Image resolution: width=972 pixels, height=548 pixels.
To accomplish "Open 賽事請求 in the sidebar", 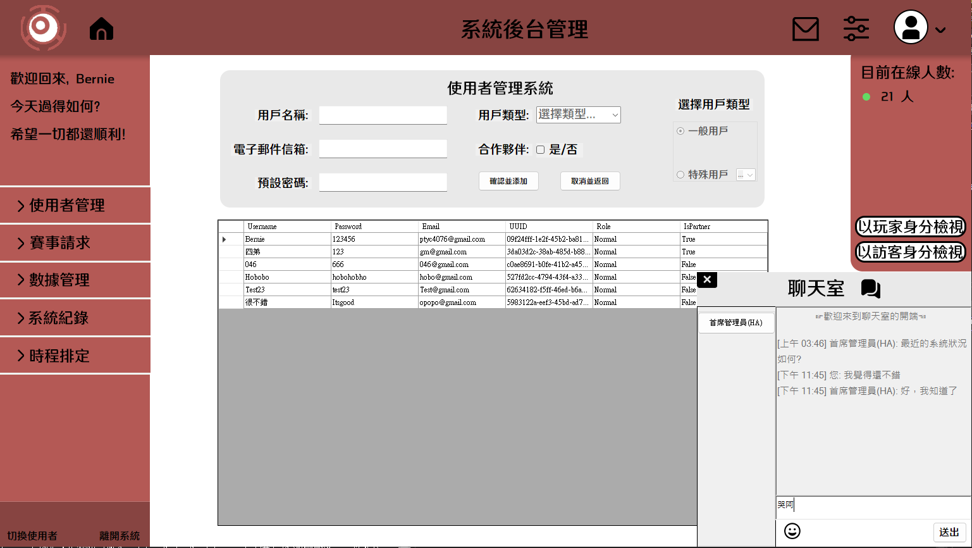I will coord(75,242).
